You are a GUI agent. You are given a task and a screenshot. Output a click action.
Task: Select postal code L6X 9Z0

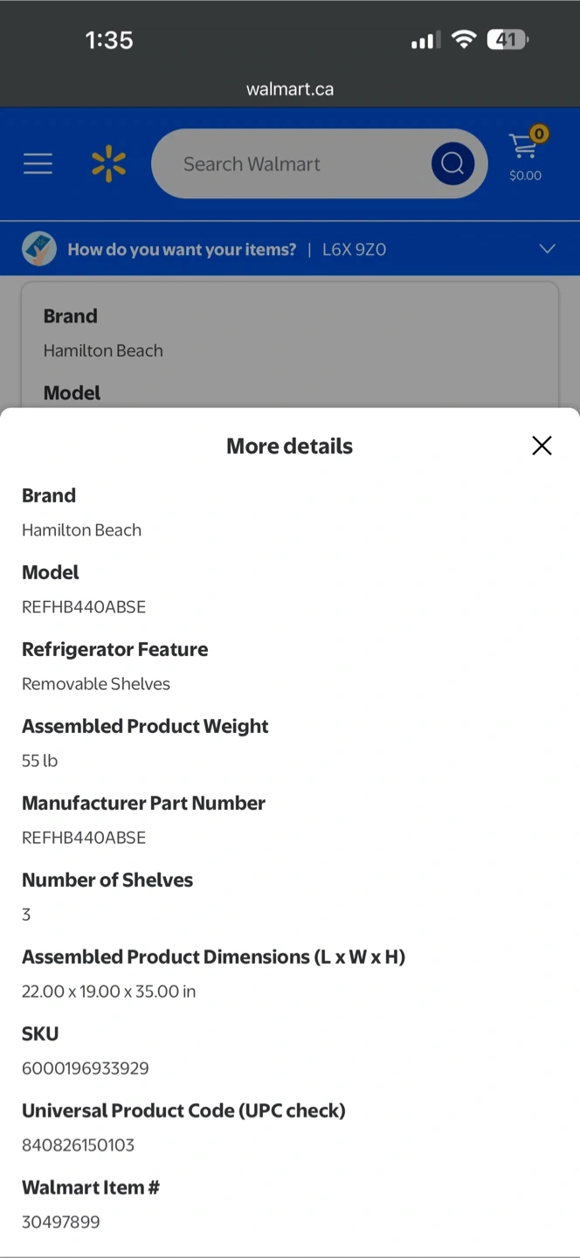[x=354, y=250]
